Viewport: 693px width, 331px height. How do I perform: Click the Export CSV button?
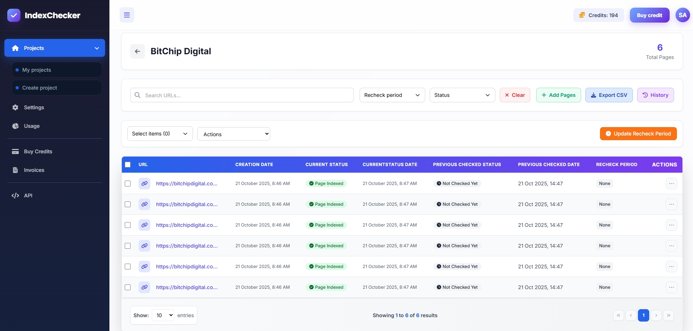[x=609, y=95]
